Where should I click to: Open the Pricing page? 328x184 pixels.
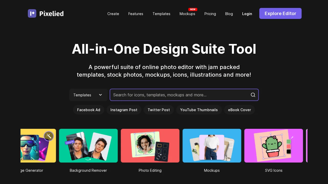(210, 14)
